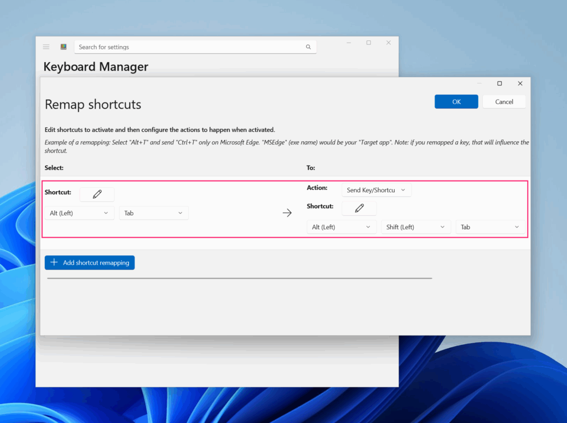Click the plus icon in Add shortcut remapping
Screen dimensions: 567x423
[54, 262]
